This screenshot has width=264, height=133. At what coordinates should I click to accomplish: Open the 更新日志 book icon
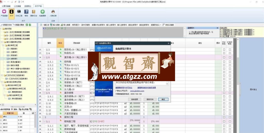tap(34, 12)
